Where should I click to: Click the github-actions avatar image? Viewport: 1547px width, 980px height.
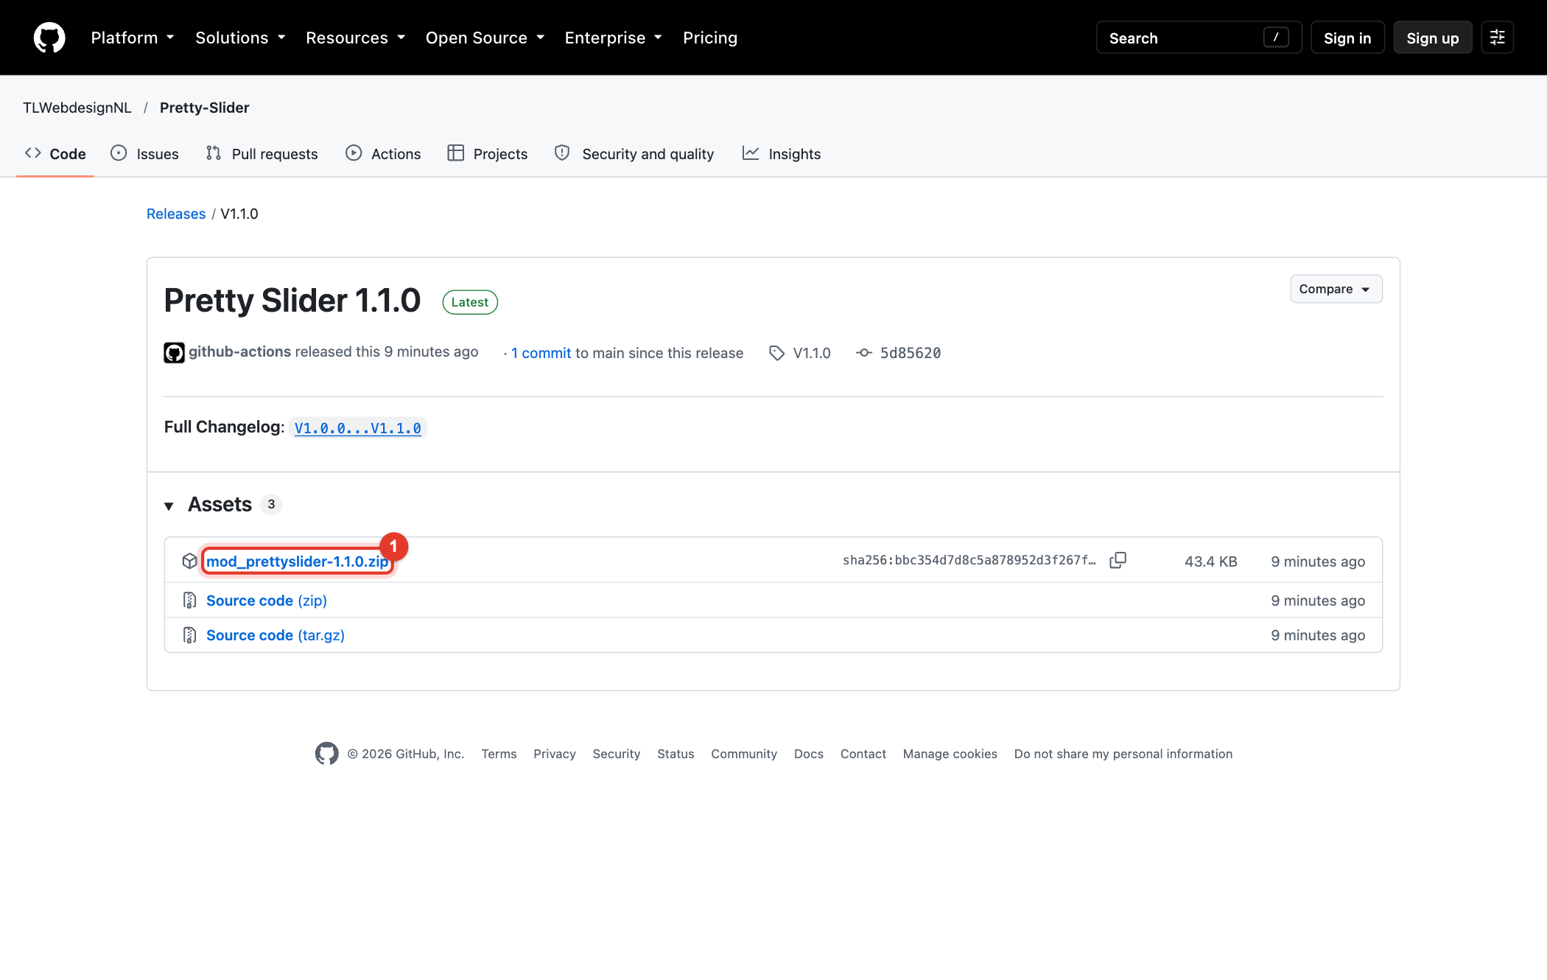click(174, 353)
